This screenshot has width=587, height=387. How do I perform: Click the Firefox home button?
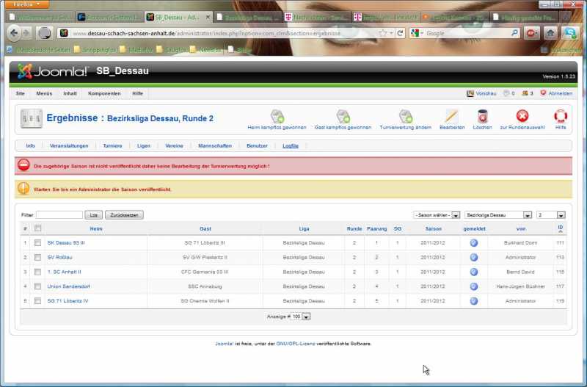(550, 33)
